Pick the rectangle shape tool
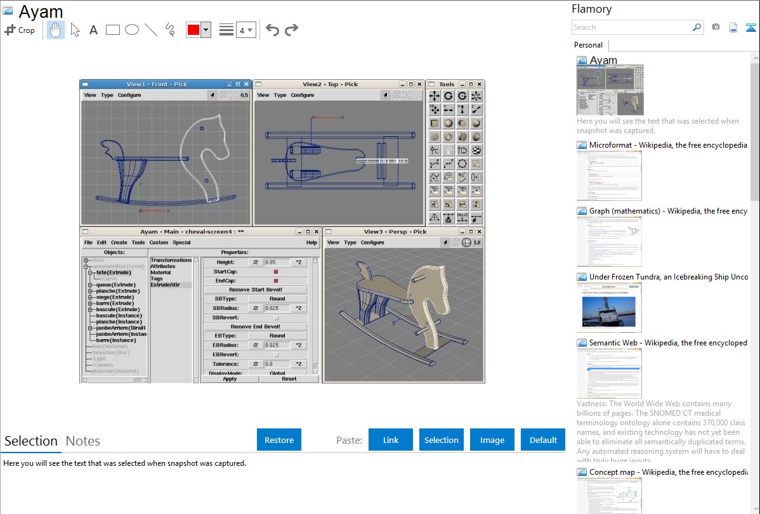The width and height of the screenshot is (760, 514). click(x=113, y=30)
